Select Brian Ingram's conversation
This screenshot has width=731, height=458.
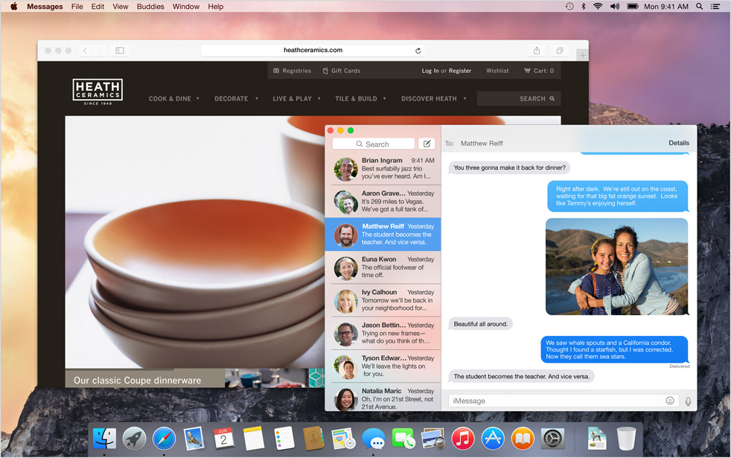click(383, 169)
